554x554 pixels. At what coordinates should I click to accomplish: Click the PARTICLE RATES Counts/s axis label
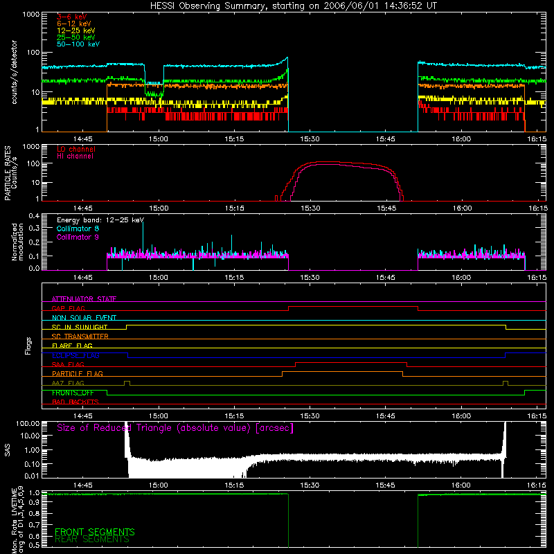click(x=10, y=173)
